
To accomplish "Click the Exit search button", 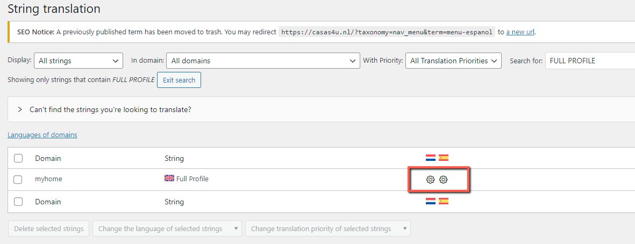I will (x=179, y=80).
